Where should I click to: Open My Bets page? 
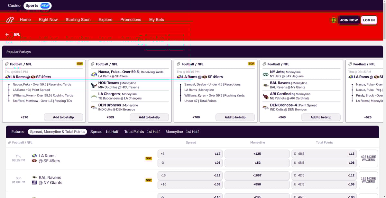click(x=157, y=20)
